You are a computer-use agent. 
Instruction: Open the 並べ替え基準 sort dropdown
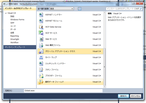61,9
